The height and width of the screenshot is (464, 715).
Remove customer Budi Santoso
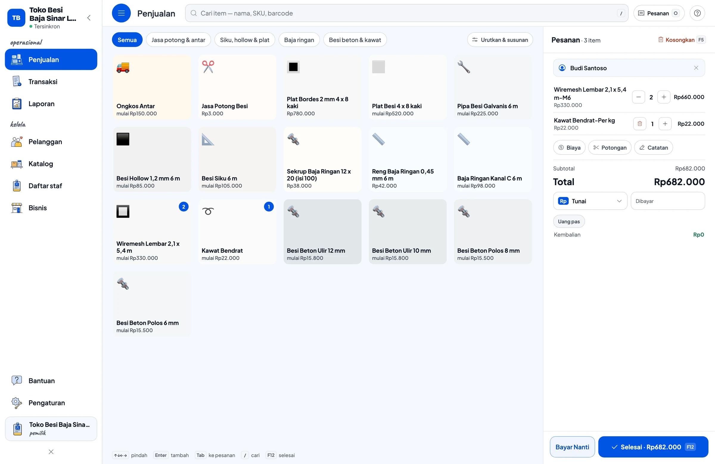[696, 68]
